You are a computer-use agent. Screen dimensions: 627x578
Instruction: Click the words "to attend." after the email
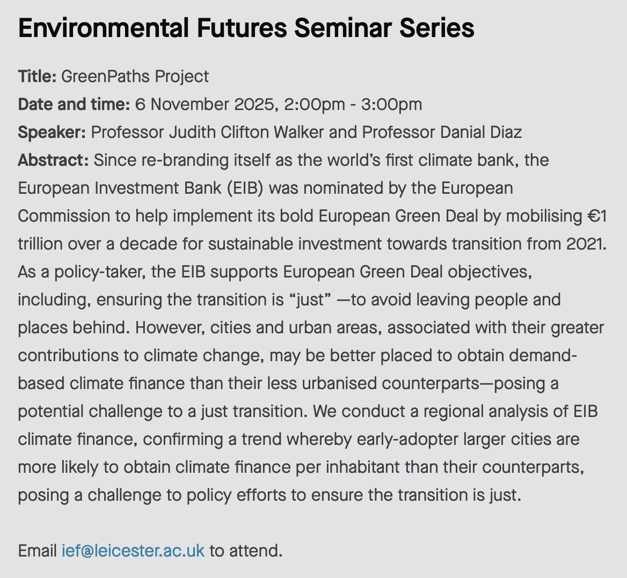246,551
